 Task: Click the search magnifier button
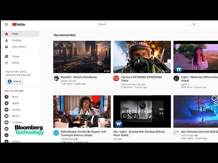pos(194,24)
